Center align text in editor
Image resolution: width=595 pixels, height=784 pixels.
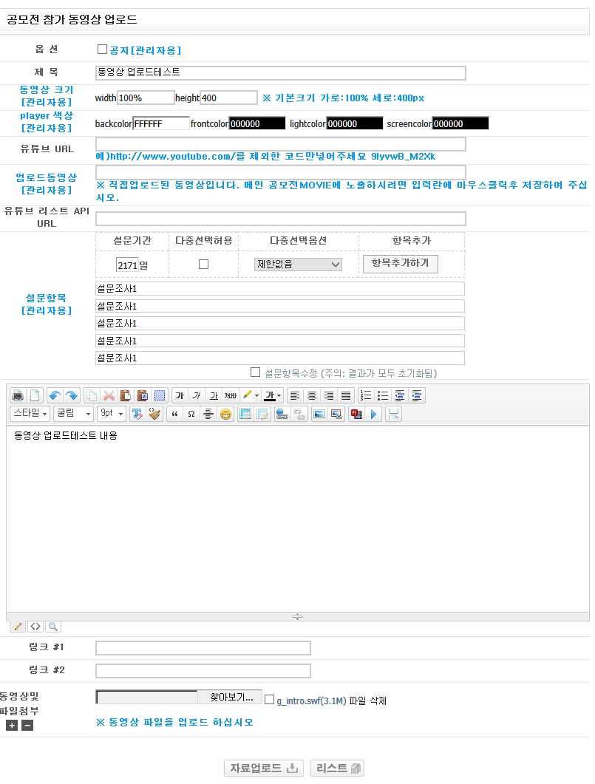tap(312, 395)
